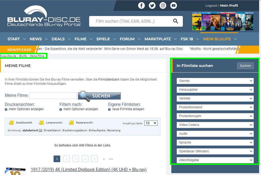The height and width of the screenshot is (175, 261).
Task: Open the Instagram icon
Action: tap(163, 6)
